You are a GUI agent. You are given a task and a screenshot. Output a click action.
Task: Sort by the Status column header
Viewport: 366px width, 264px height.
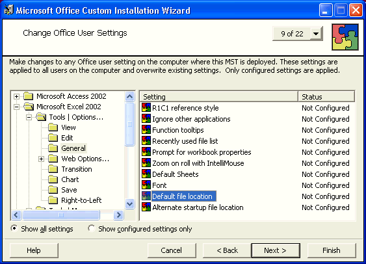[326, 97]
